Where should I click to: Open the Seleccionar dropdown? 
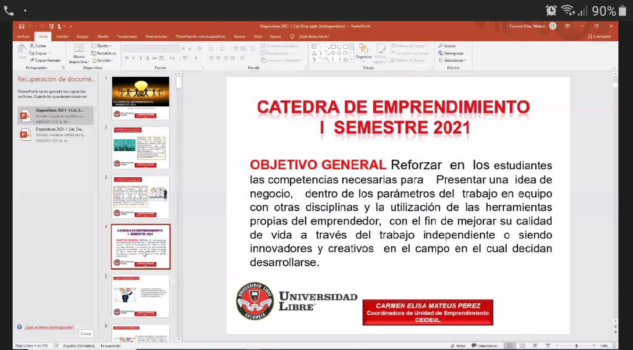(452, 60)
